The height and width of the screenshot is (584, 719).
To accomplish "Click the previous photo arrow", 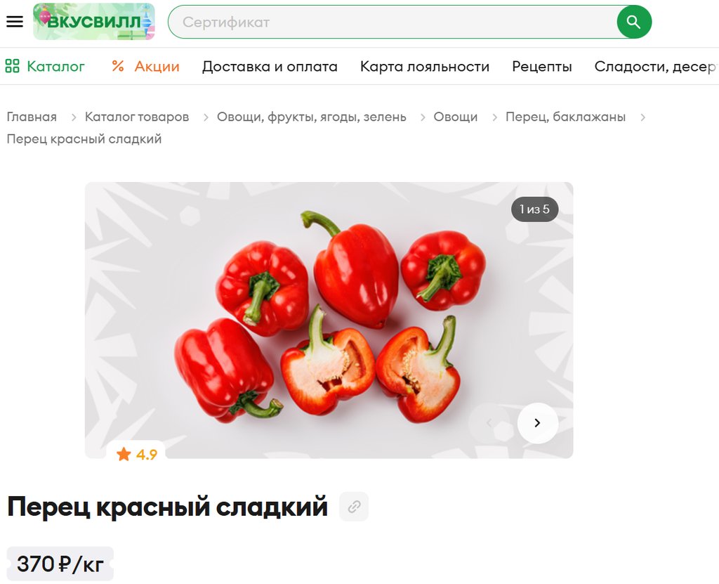I will coord(489,423).
